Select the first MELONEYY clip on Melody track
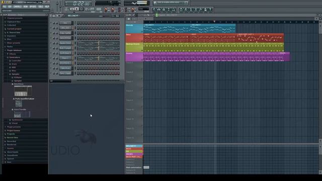 coord(167,28)
